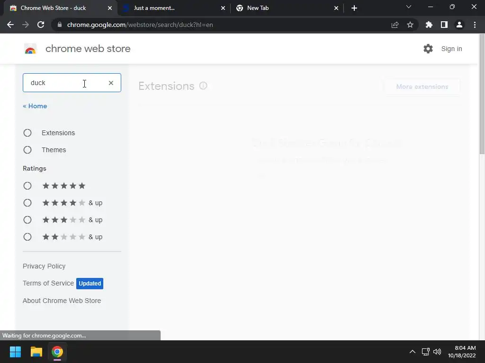Clear the duck search text

pyautogui.click(x=111, y=83)
